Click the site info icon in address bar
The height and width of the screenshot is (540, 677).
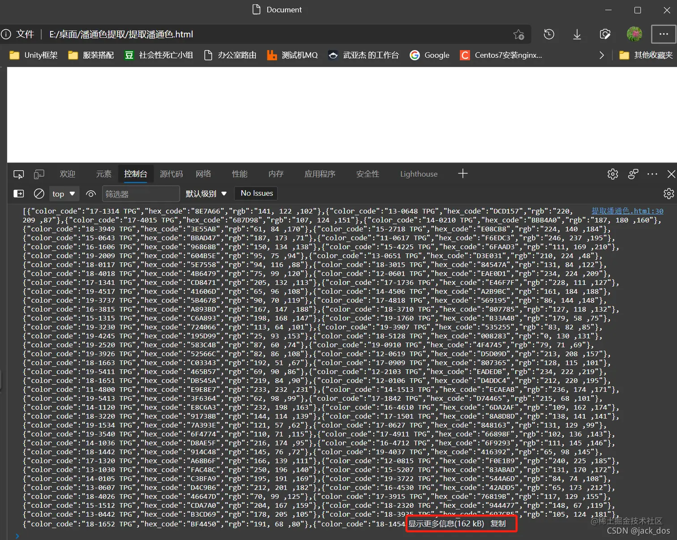(6, 34)
